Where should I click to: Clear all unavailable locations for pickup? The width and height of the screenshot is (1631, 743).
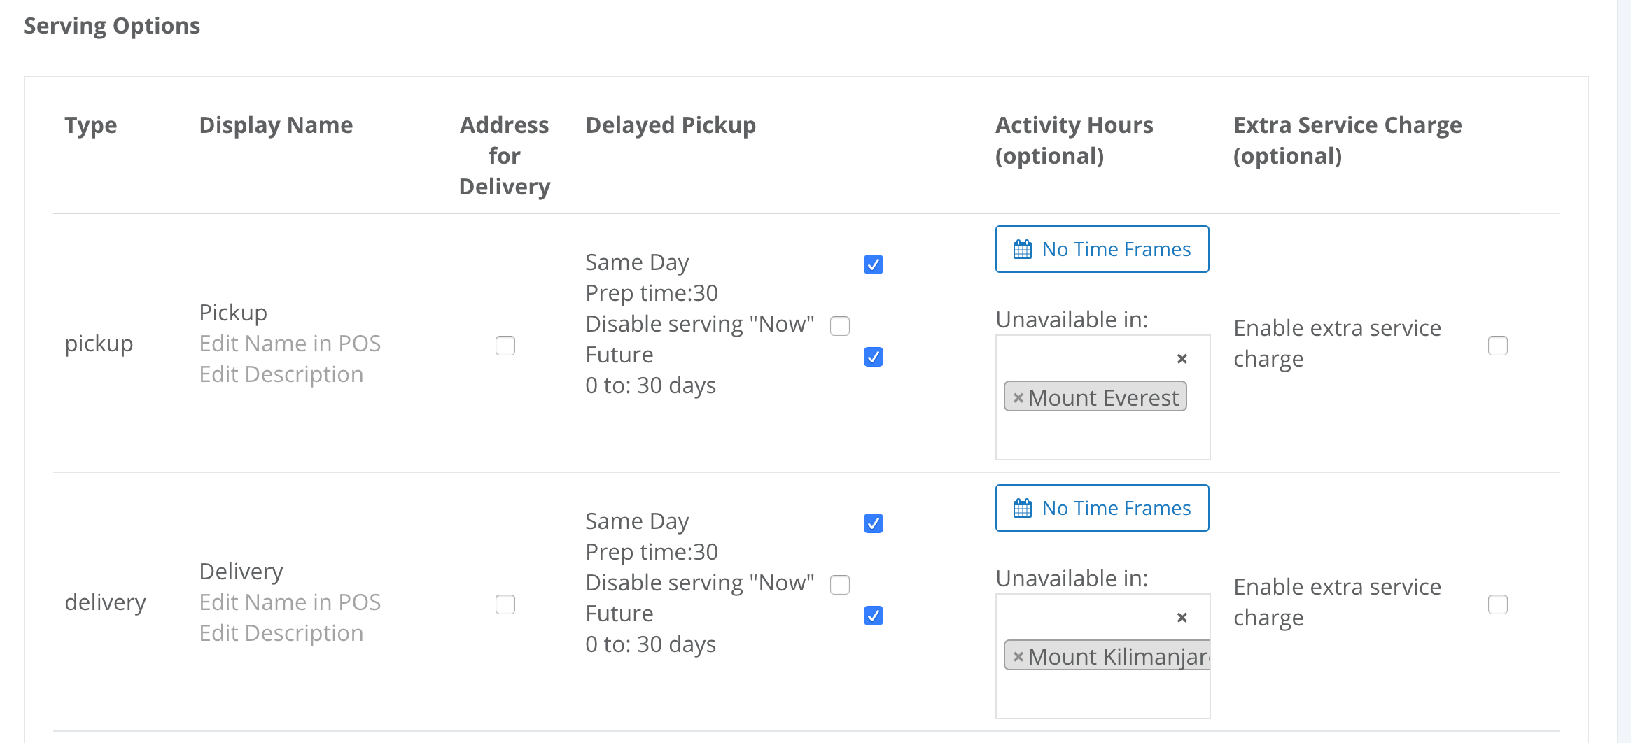pyautogui.click(x=1182, y=359)
